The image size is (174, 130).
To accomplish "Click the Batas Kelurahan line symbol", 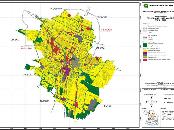I will [145, 30].
